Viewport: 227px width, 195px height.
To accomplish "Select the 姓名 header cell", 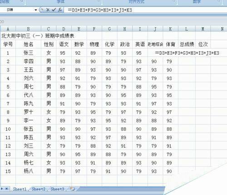I will (28, 44).
